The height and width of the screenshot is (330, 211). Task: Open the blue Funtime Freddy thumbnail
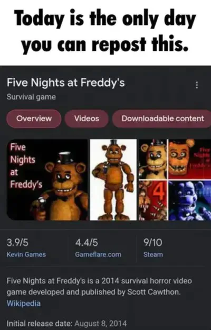[x=189, y=200]
